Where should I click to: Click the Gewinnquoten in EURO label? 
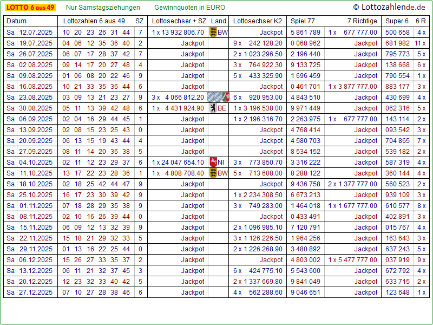pyautogui.click(x=189, y=8)
